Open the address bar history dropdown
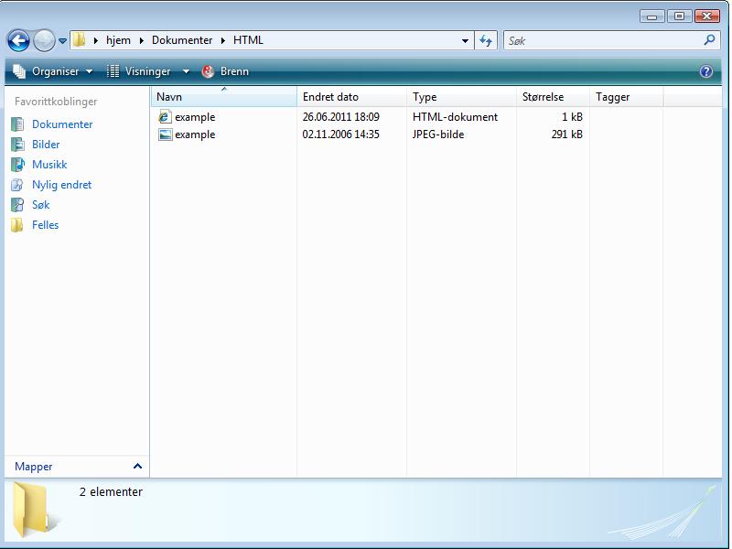Viewport: 732px width, 549px height. [465, 40]
